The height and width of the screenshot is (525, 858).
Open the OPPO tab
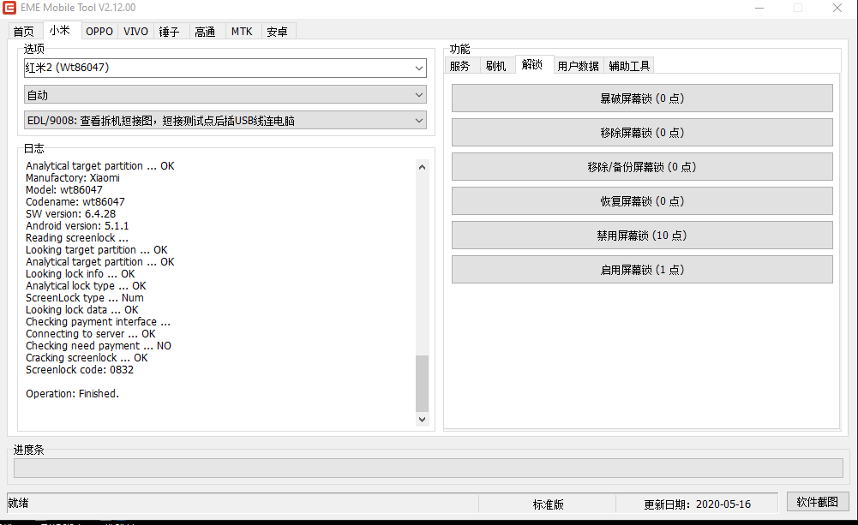(x=99, y=32)
